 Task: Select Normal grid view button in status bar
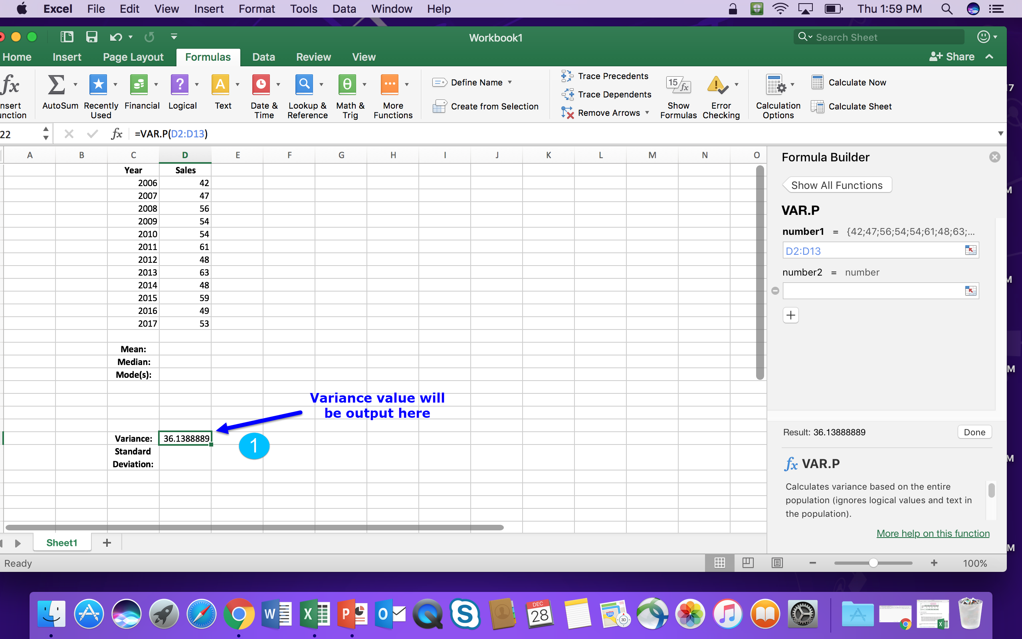720,563
